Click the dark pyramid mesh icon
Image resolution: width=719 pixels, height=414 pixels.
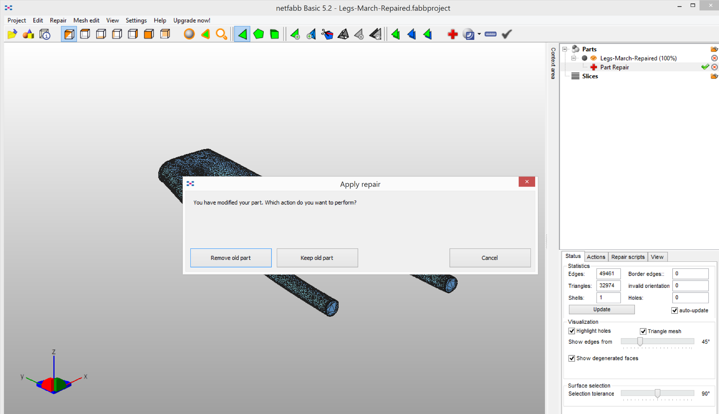pyautogui.click(x=343, y=34)
